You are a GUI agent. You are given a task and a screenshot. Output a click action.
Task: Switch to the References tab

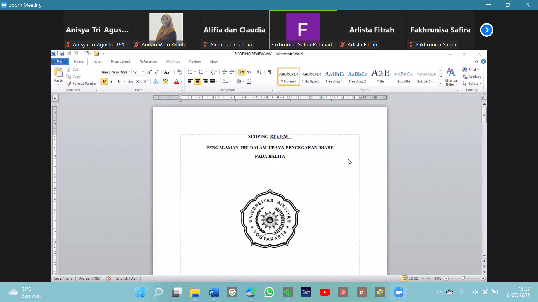point(148,62)
